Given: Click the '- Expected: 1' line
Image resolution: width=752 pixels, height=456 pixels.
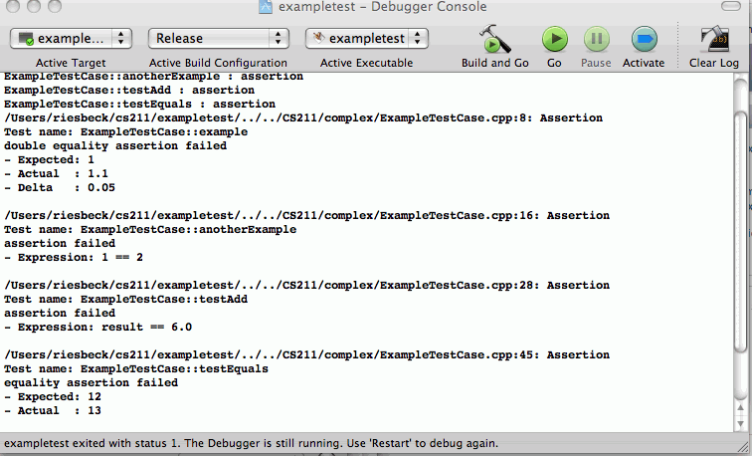Looking at the screenshot, I should click(x=49, y=160).
